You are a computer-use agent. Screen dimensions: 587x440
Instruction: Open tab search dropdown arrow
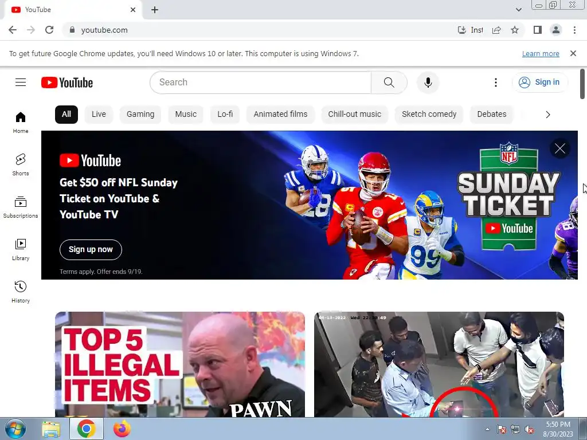[x=518, y=10]
